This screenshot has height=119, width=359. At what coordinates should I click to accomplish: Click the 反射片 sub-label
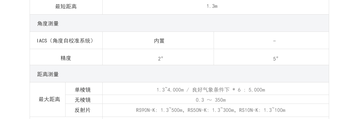(83, 110)
